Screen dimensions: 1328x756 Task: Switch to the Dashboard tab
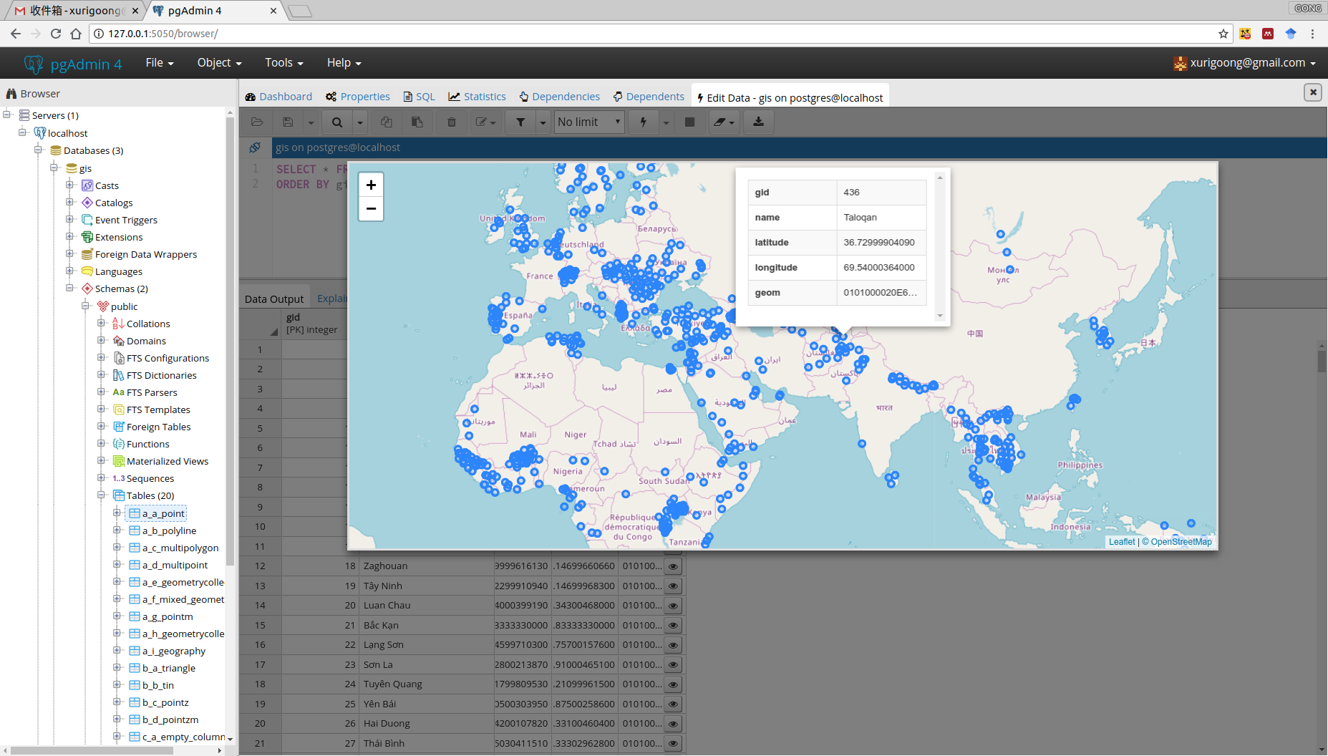pos(278,97)
